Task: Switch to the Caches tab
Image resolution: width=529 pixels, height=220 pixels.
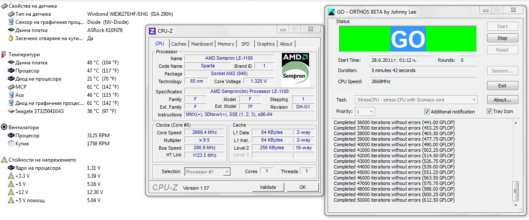Action: 178,44
